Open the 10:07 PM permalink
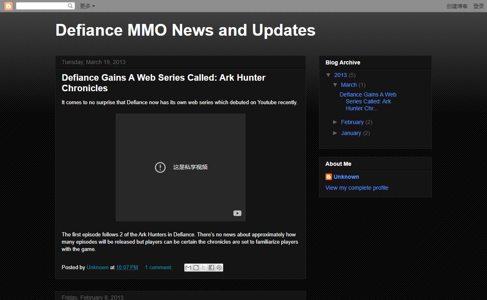The image size is (487, 300). [127, 268]
